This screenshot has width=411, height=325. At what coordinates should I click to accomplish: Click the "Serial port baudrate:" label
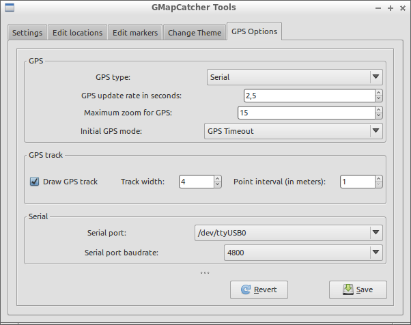(122, 253)
